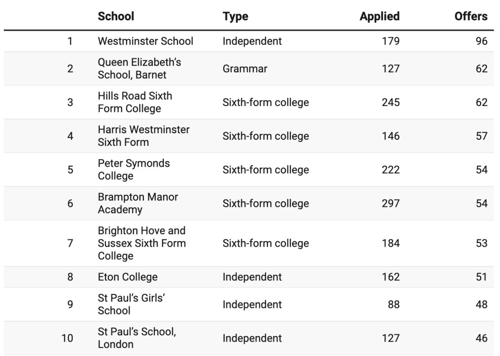Click Queen Elizabeth's School, Barnet entry

pos(139,69)
